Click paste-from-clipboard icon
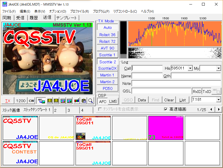 pos(84,101)
